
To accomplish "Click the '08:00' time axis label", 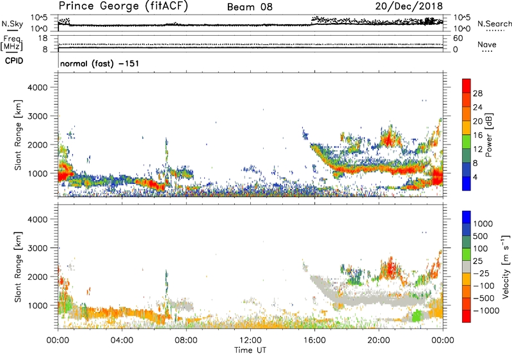I will click(x=186, y=341).
